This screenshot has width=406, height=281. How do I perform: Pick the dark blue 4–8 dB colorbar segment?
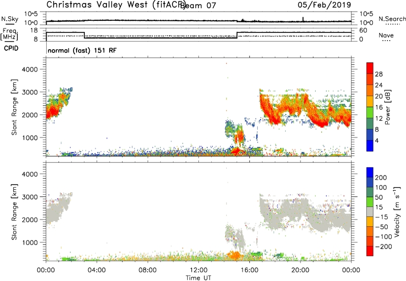pos(370,135)
